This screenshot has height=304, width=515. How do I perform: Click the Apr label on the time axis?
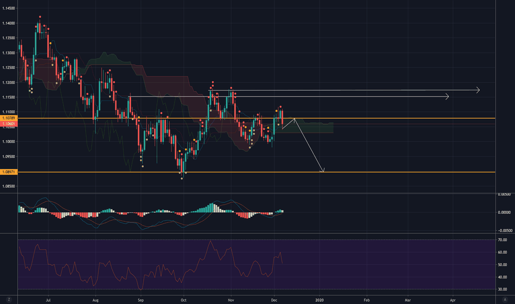coord(453,299)
